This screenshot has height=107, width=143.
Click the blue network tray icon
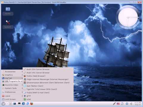point(127,104)
